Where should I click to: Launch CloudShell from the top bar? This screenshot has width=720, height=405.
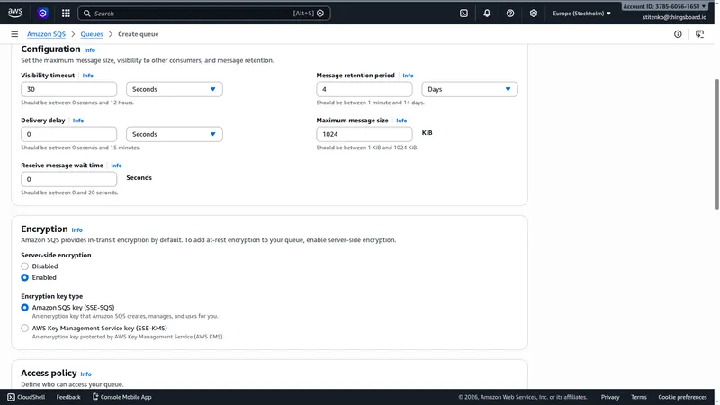pyautogui.click(x=463, y=13)
